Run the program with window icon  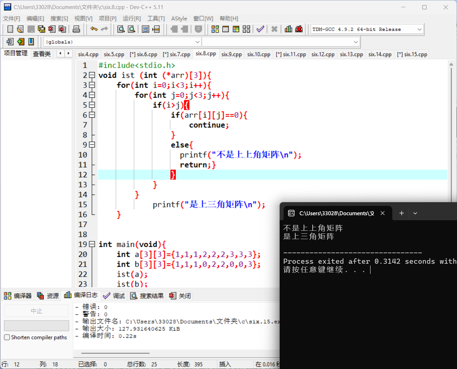pyautogui.click(x=225, y=29)
